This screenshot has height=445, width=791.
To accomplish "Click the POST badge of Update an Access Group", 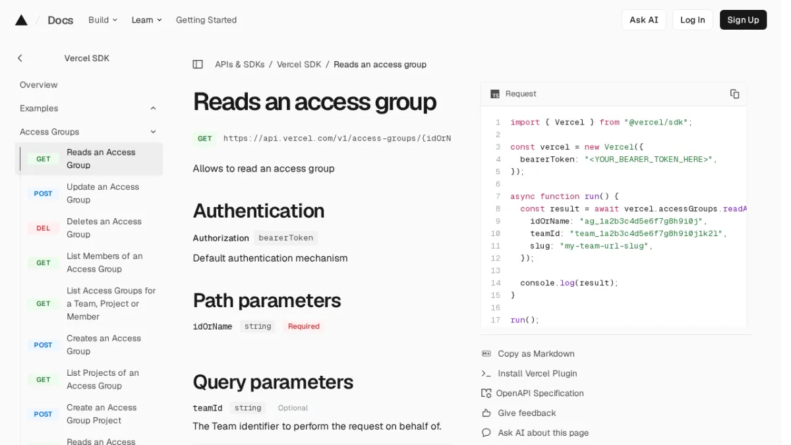I will [x=44, y=194].
